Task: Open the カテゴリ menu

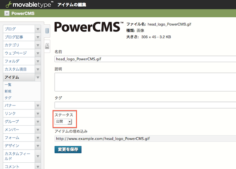Action: 19,45
